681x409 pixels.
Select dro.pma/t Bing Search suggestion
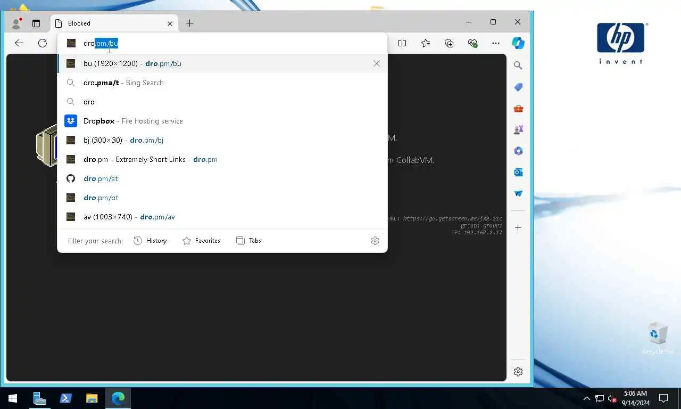point(222,83)
